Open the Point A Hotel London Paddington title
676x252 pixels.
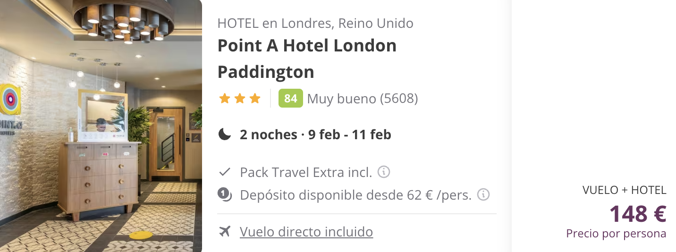(307, 59)
